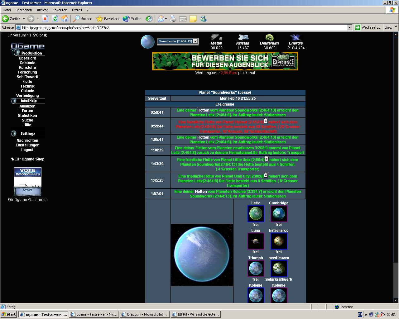Open note icon beside Little Unix fleet

pyautogui.click(x=267, y=159)
